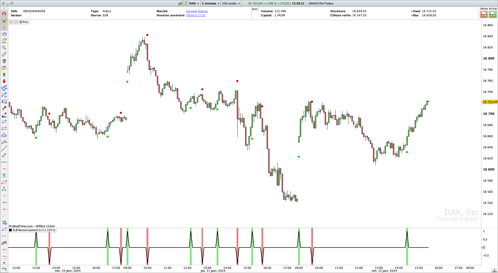
Task: Click the cursor with rotate arrow tool
Action: [4, 34]
